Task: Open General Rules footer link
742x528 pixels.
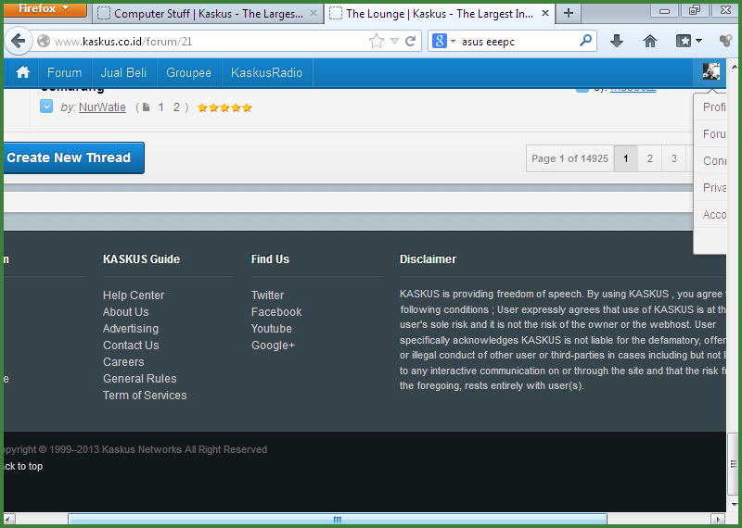Action: [140, 379]
